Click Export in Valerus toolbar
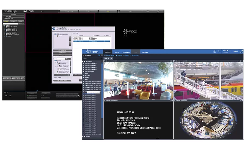Image resolution: width=246 pixels, height=150 pixels. 126,55
